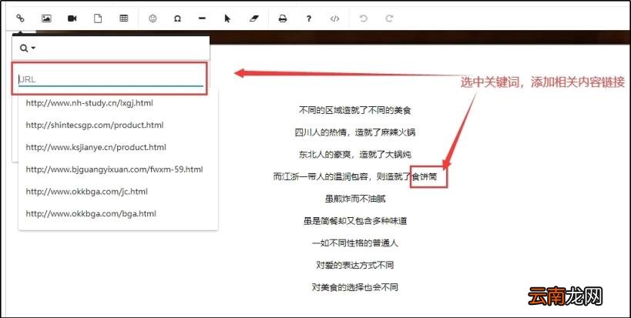Click the line 东北人的豪爽，造就了大锅炖
Image resolution: width=631 pixels, height=318 pixels.
click(355, 154)
